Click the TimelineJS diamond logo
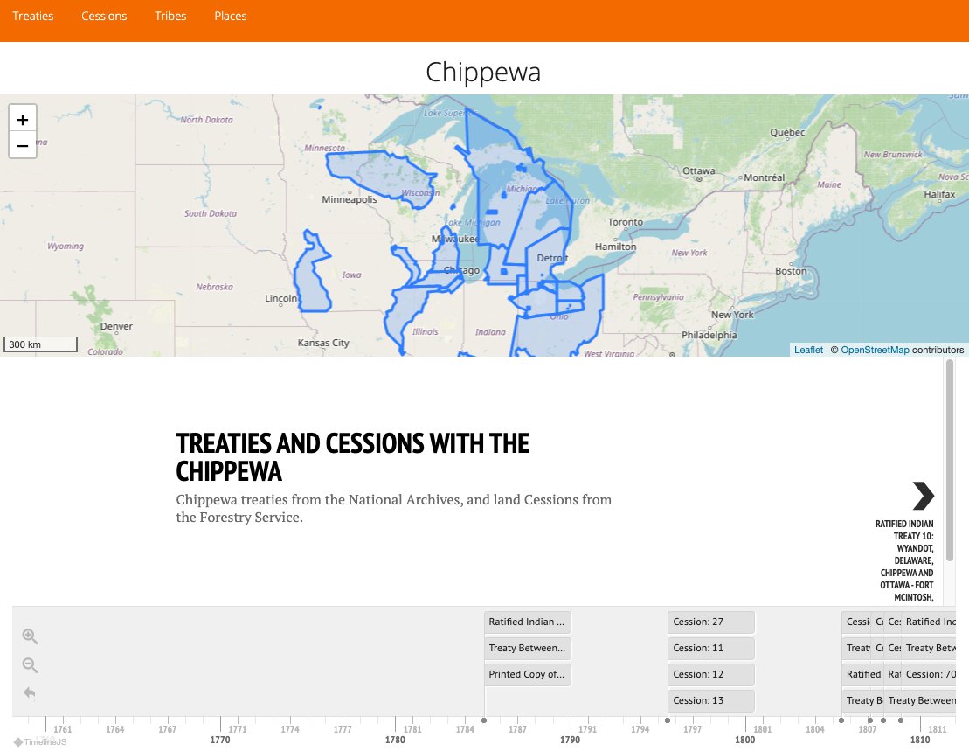This screenshot has width=969, height=751. pyautogui.click(x=19, y=741)
